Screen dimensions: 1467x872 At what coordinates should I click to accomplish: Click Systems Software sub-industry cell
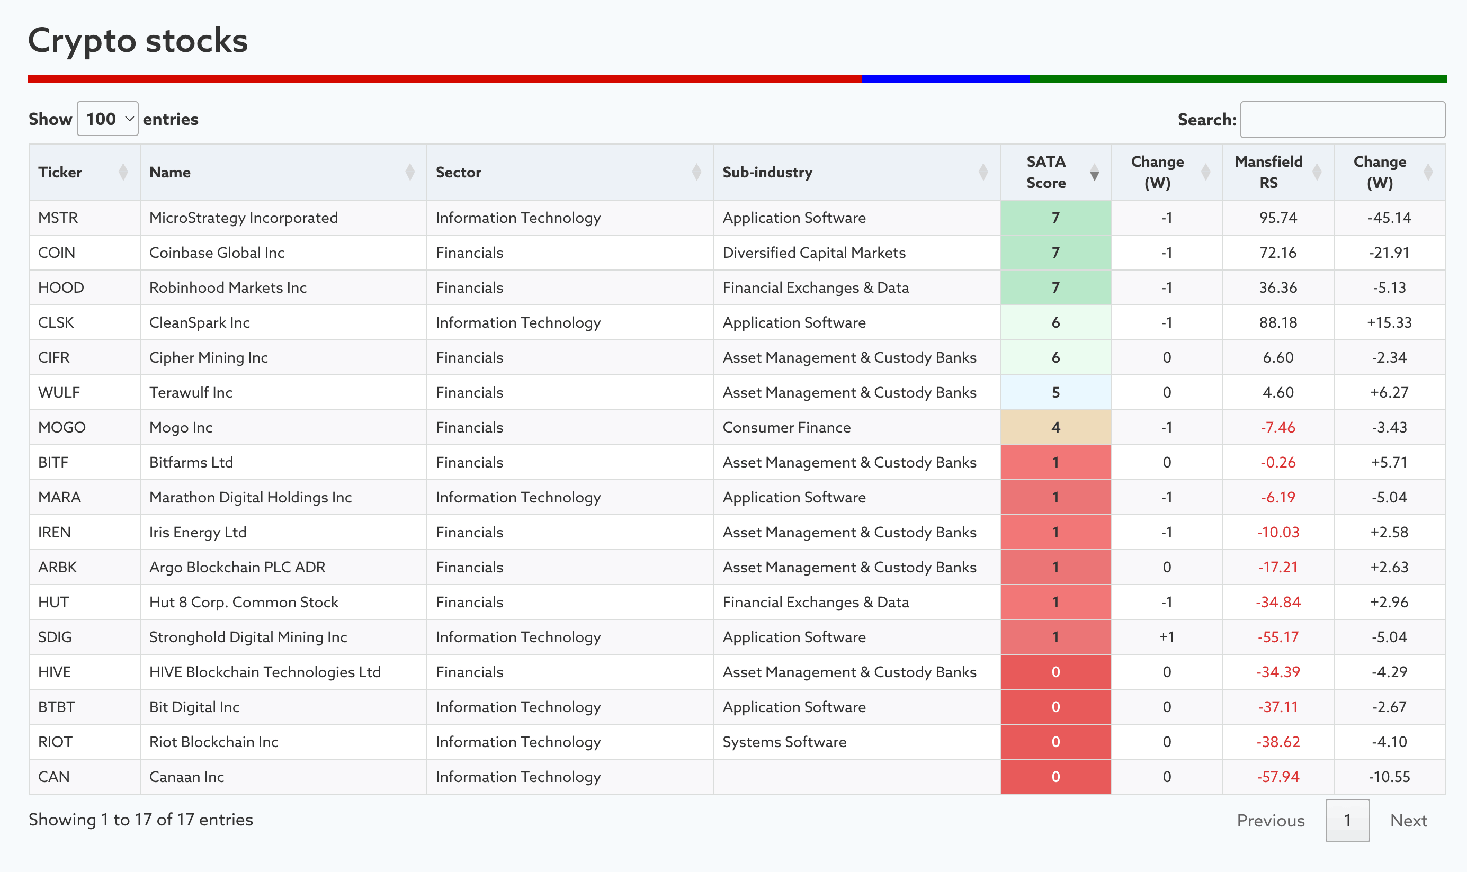coord(856,742)
